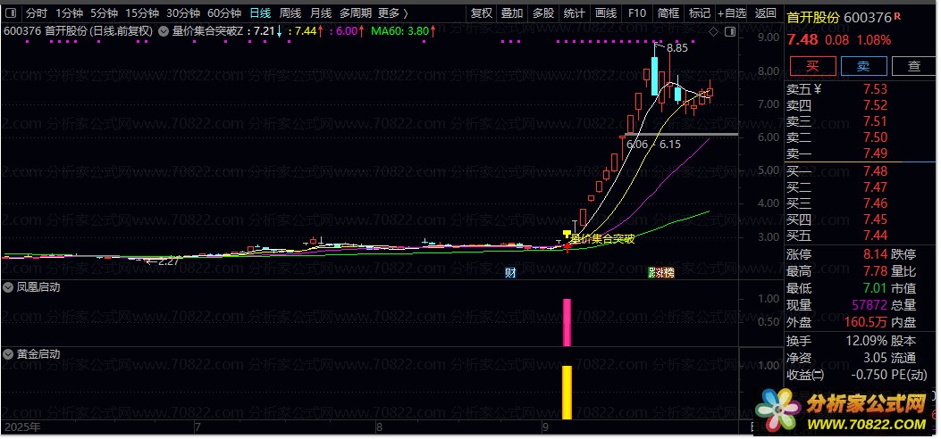The height and width of the screenshot is (439, 941).
Task: Click the red cross breakout signal marker
Action: [x=567, y=247]
